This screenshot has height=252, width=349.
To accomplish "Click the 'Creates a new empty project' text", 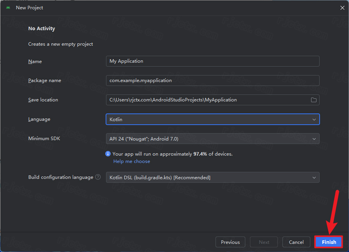I will pos(60,44).
